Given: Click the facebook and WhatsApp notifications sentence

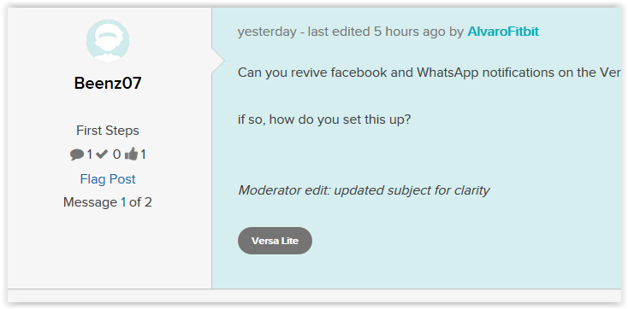Looking at the screenshot, I should (x=429, y=73).
